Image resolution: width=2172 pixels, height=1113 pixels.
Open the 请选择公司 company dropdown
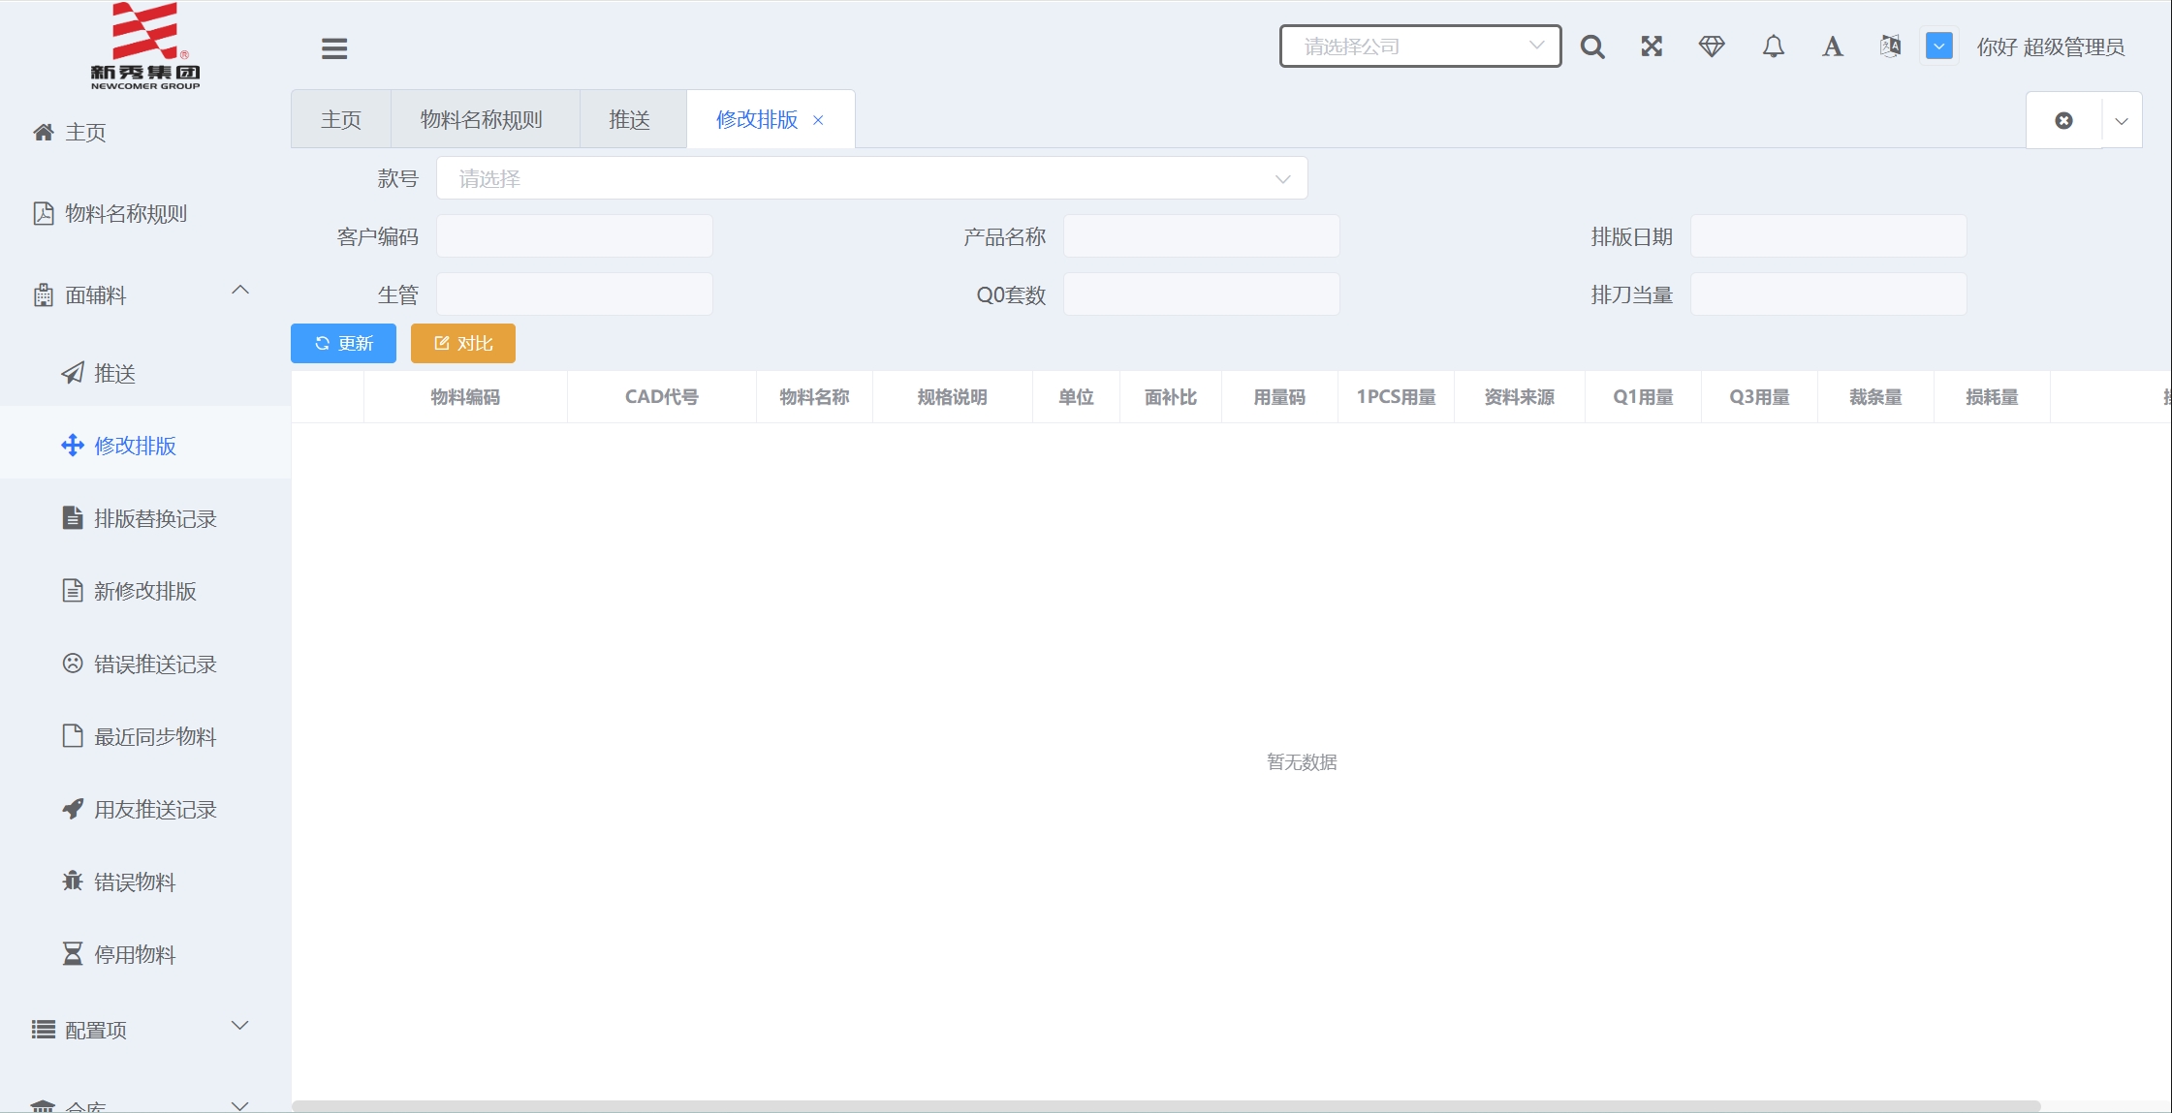click(1420, 46)
